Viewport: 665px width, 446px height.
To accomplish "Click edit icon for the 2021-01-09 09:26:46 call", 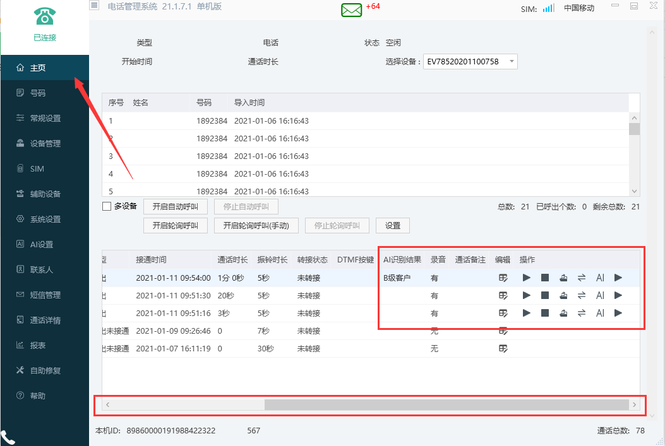I will click(503, 331).
